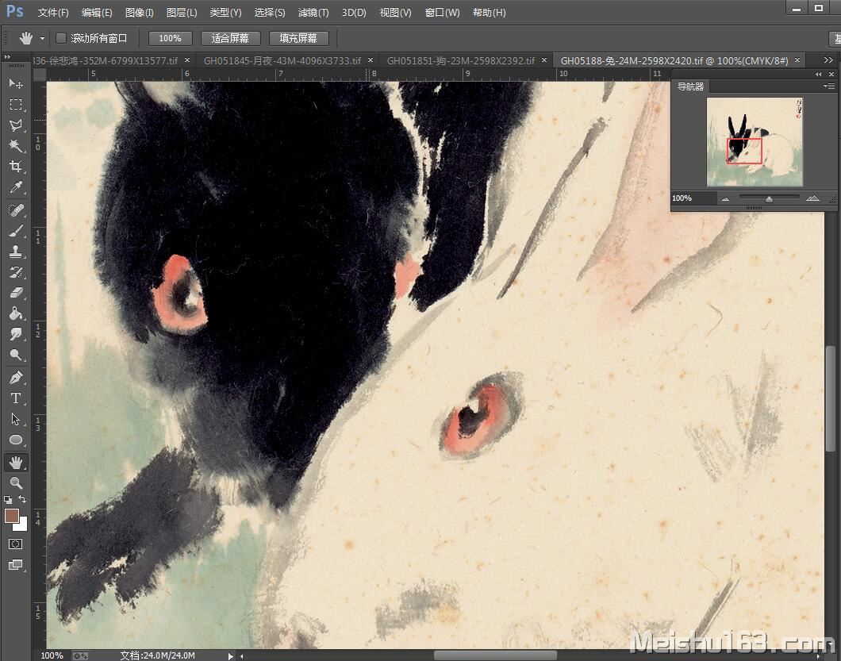Select the Eyedropper tool
The width and height of the screenshot is (841, 661).
(16, 187)
